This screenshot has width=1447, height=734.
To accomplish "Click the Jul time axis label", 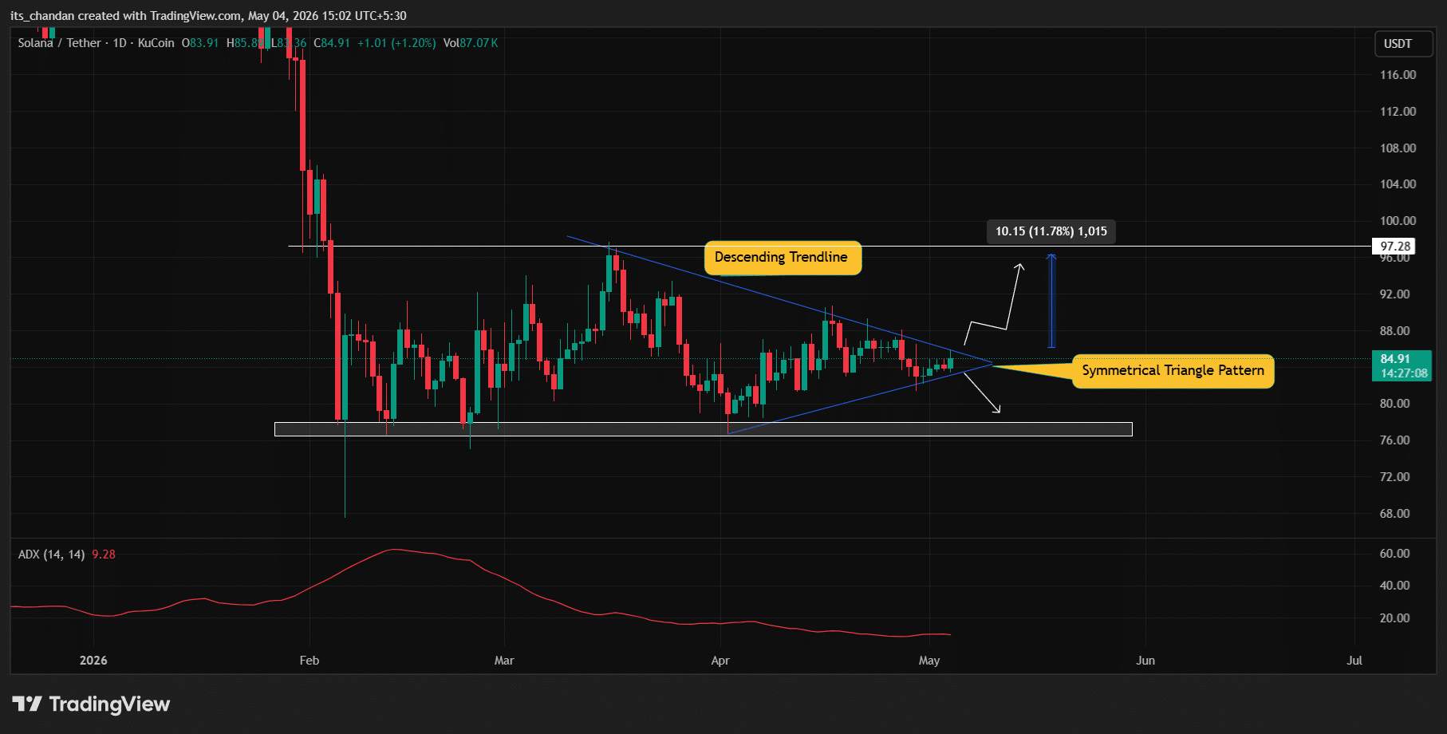I will coord(1354,661).
